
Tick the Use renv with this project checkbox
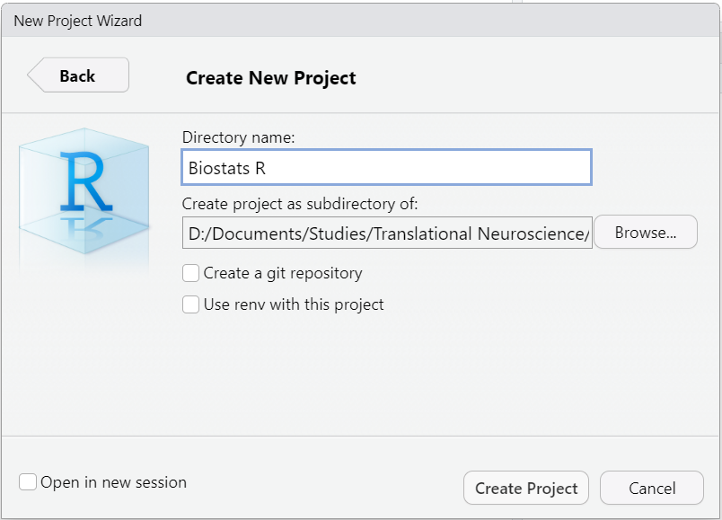(x=190, y=304)
